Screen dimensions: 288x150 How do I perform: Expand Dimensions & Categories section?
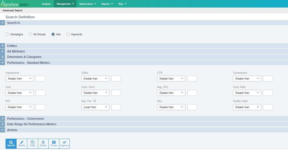pyautogui.click(x=2, y=57)
